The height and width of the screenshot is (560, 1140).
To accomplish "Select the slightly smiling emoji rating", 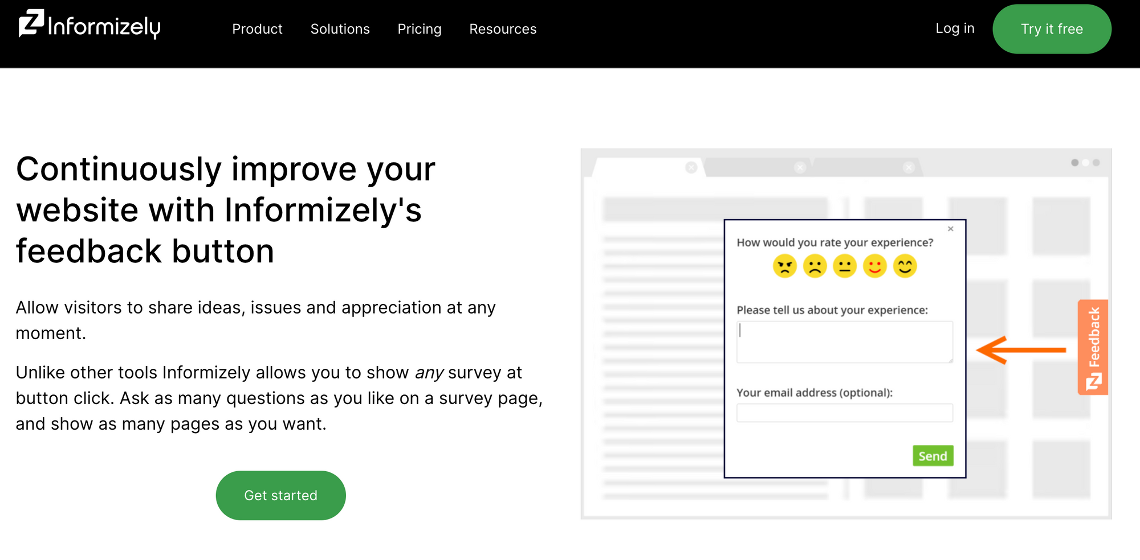I will (x=875, y=266).
